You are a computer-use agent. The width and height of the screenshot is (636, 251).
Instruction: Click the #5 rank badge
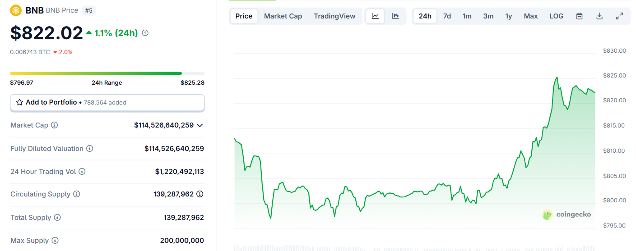coord(88,10)
